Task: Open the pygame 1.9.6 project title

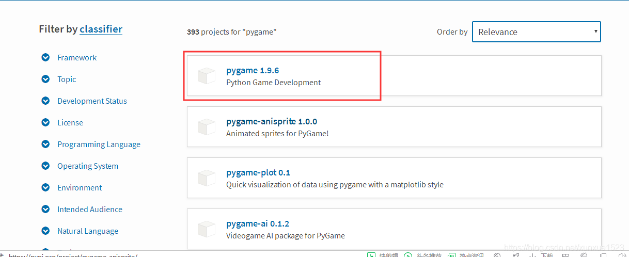Action: coord(253,70)
